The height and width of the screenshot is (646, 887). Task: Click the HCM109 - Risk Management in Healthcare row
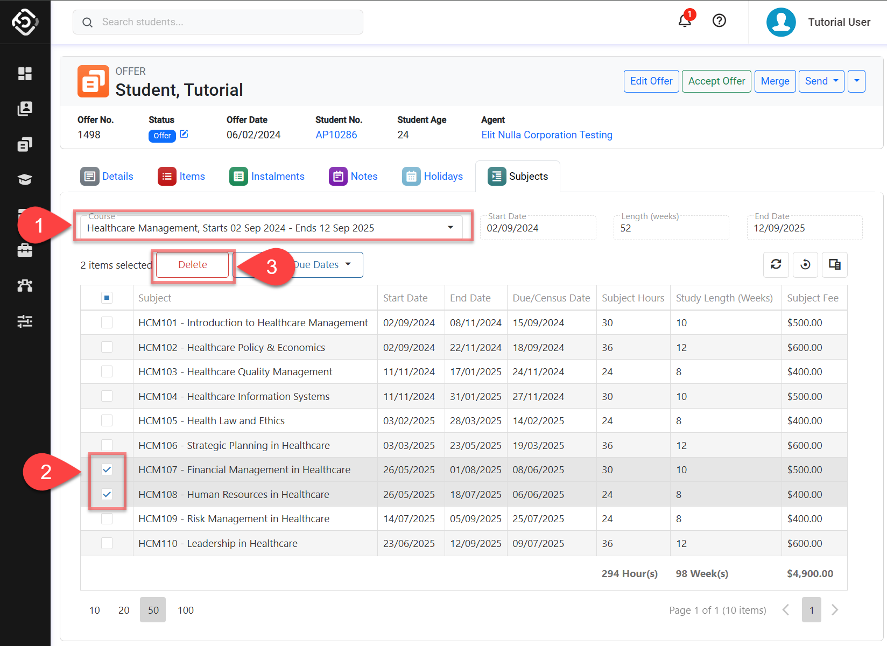[464, 518]
